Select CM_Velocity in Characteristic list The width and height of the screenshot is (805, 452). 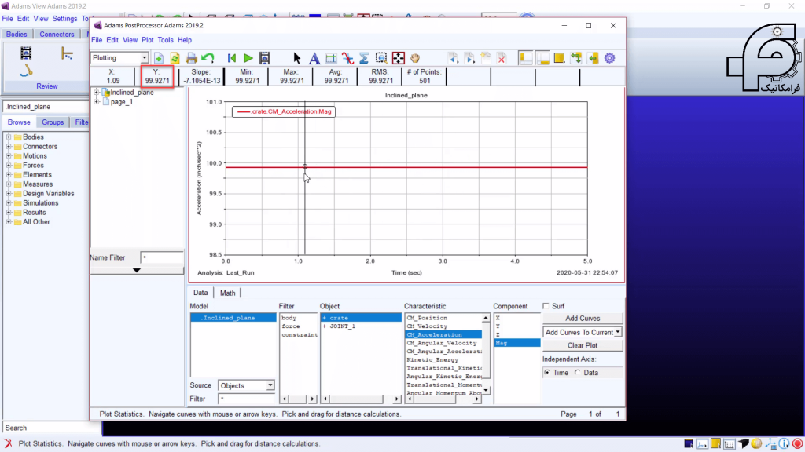(x=427, y=326)
